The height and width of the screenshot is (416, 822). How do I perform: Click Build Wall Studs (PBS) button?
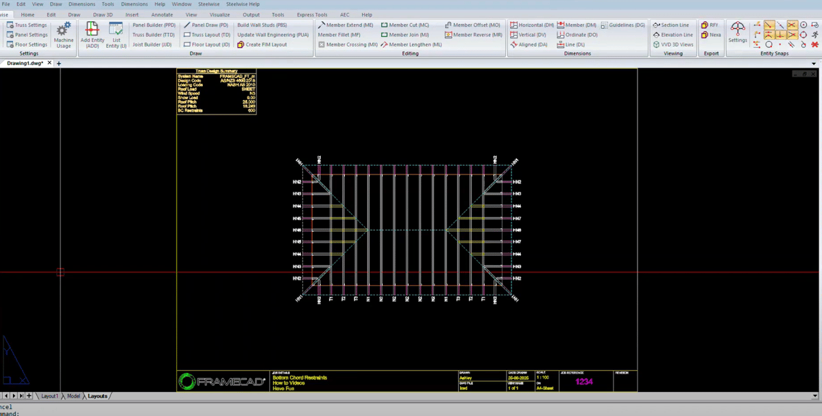262,25
